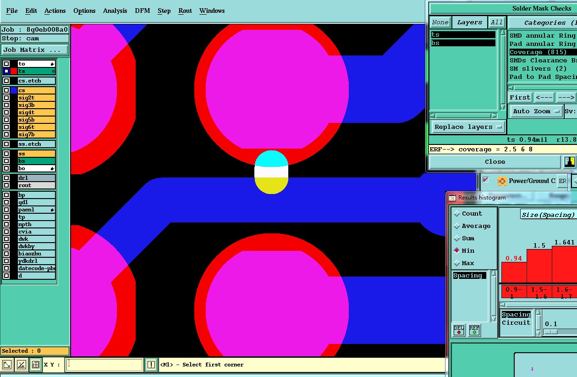Viewport: 577px width, 377px height.
Task: Select the Max radio option
Action: [x=457, y=263]
